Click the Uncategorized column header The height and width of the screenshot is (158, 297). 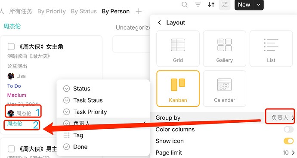click(x=133, y=28)
